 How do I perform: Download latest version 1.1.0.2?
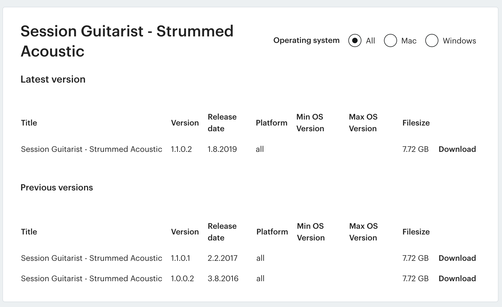pyautogui.click(x=457, y=149)
